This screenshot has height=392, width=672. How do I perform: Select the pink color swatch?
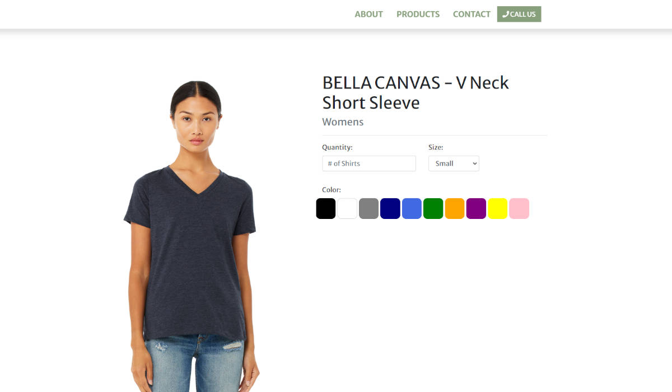519,208
